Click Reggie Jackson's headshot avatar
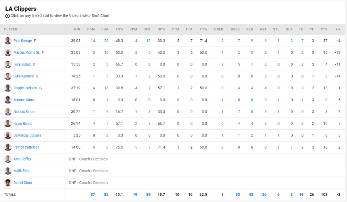The width and height of the screenshot is (347, 202). [x=8, y=88]
